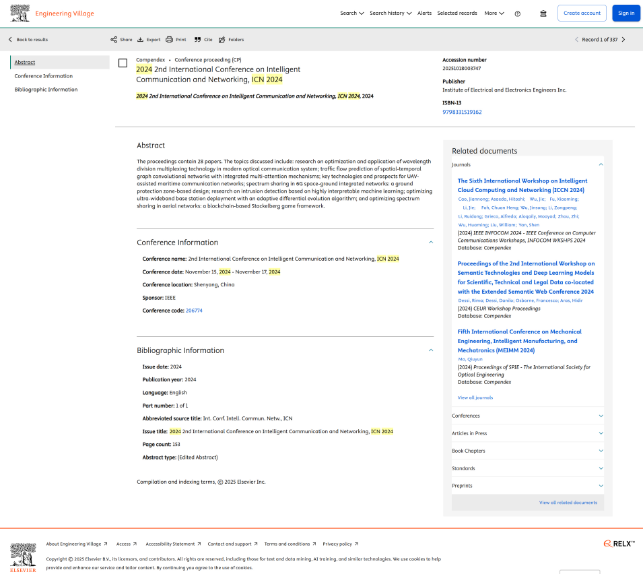This screenshot has width=643, height=574.
Task: Click the 'Language: English' line
Action: pyautogui.click(x=164, y=393)
